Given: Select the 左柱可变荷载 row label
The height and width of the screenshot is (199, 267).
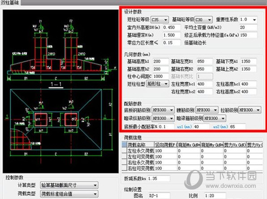Looking at the screenshot, I should click(141, 156).
